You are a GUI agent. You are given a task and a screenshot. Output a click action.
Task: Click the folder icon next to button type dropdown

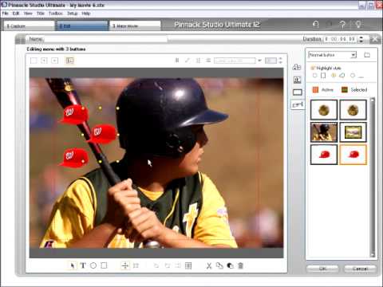click(367, 55)
